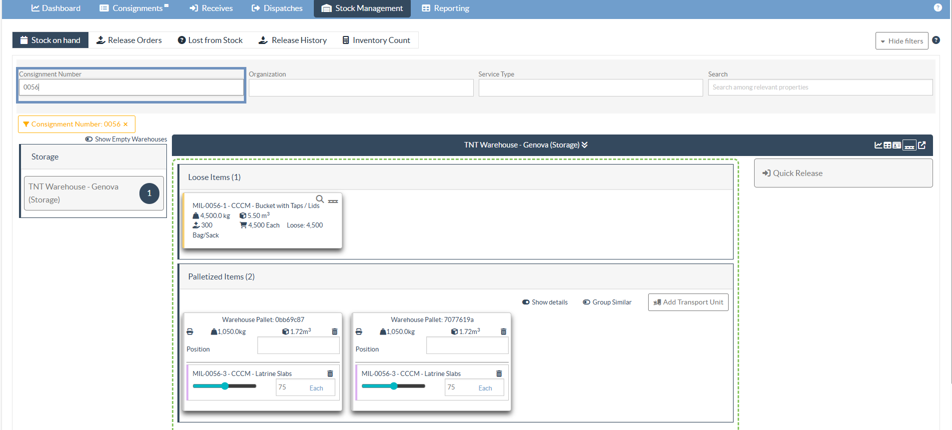Toggle Show Empty Warehouses
Image resolution: width=952 pixels, height=430 pixels.
(x=126, y=139)
